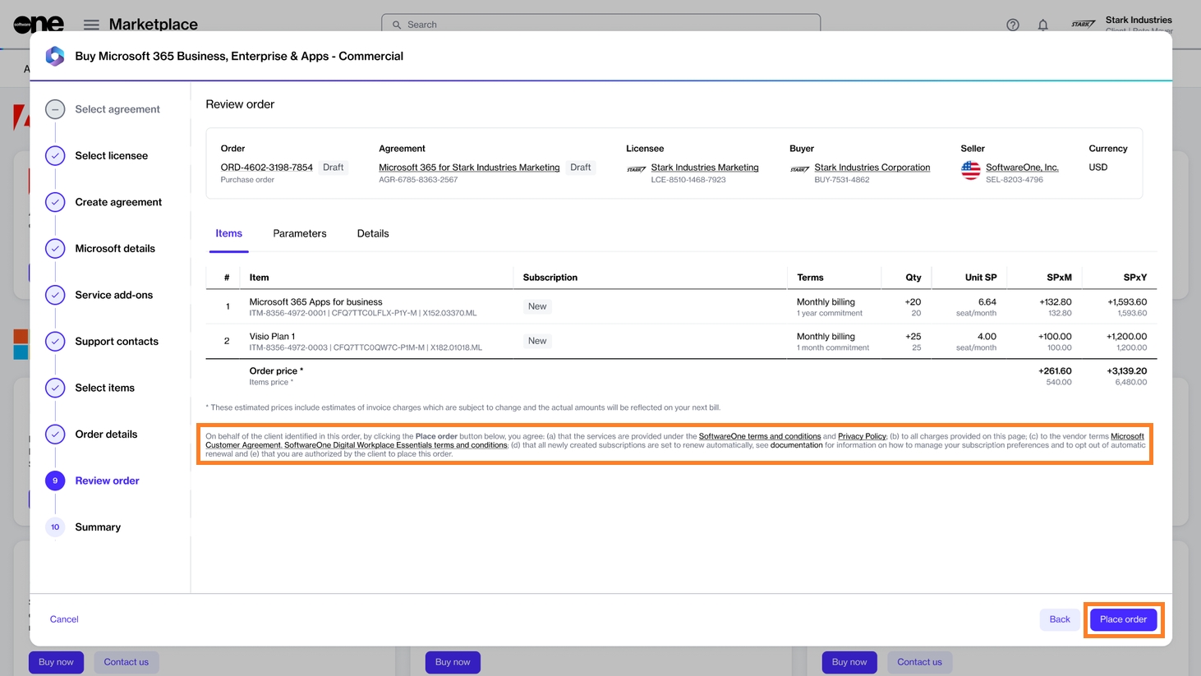Go to the Summary step
Screen dimensions: 1201x676
(x=98, y=527)
